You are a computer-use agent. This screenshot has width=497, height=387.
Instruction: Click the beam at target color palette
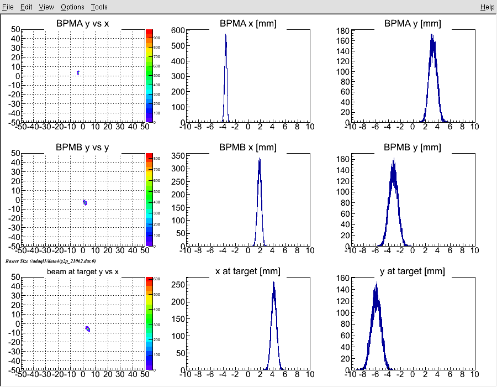point(149,323)
